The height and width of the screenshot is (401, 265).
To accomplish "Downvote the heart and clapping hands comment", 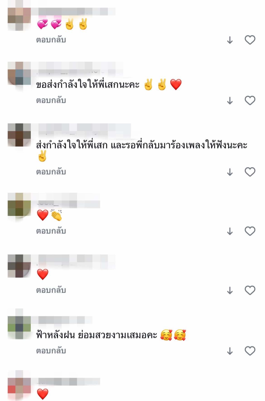I will pyautogui.click(x=230, y=232).
